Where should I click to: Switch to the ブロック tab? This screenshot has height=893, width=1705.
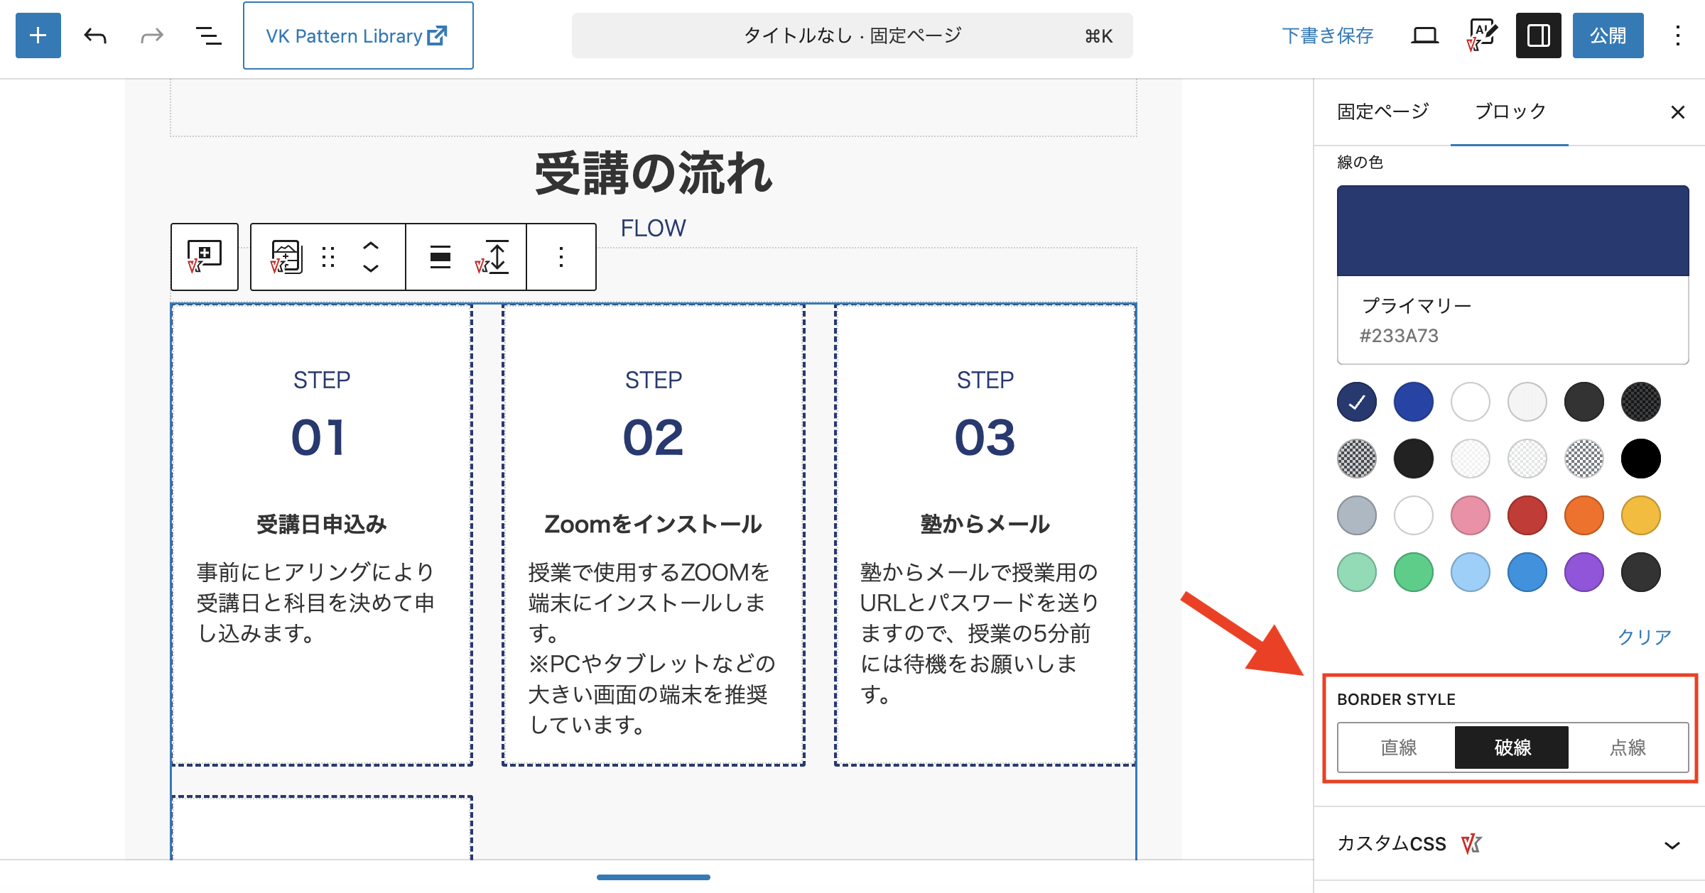(1510, 111)
